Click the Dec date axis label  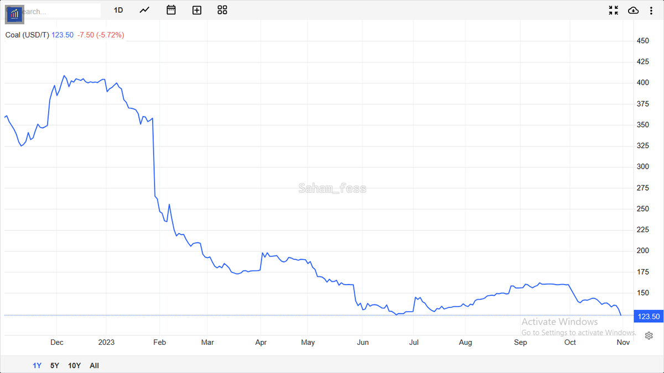[x=57, y=343]
